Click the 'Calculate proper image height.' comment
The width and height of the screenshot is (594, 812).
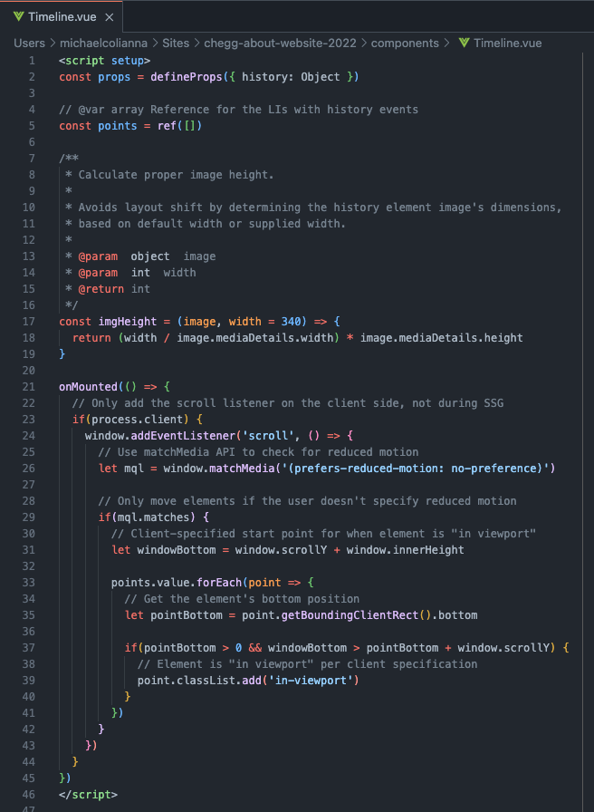pyautogui.click(x=176, y=175)
